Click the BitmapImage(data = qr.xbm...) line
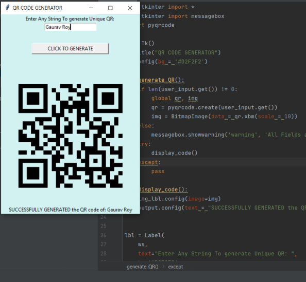 224,117
